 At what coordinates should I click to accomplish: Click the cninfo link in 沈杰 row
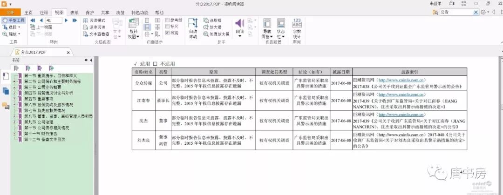coord(401,114)
